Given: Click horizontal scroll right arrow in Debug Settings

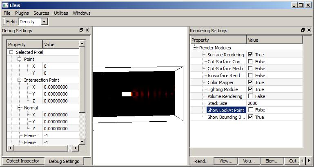Looking at the screenshot, I should 75,148.
